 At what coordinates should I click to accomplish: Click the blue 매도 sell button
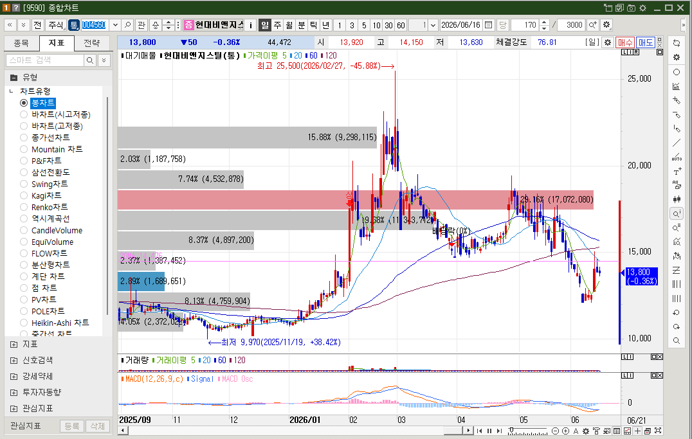click(x=645, y=42)
